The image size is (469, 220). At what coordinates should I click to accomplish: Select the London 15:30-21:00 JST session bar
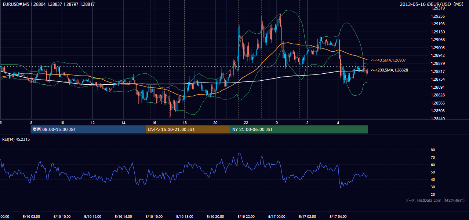pos(188,129)
